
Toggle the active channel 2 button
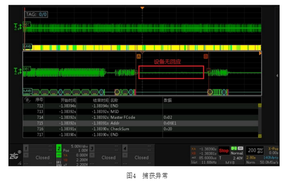[x=59, y=148]
